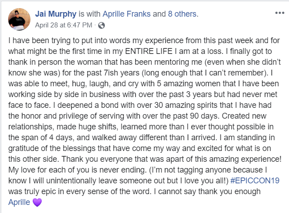Show the "8 others" tagged people
The width and height of the screenshot is (289, 213).
pos(183,14)
